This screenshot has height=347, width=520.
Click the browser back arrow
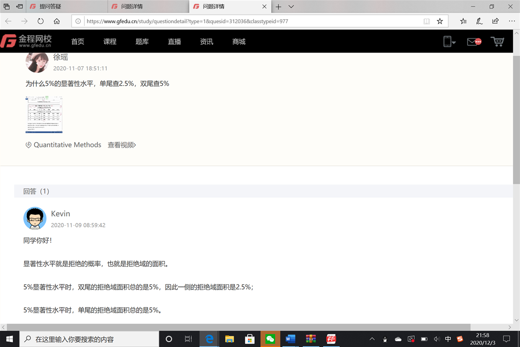9,21
